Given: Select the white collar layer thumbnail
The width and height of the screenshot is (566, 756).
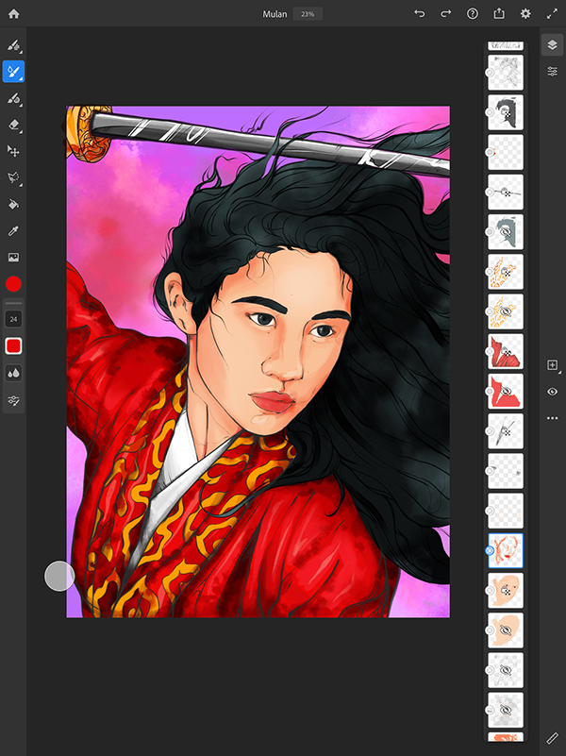Looking at the screenshot, I should pyautogui.click(x=506, y=431).
